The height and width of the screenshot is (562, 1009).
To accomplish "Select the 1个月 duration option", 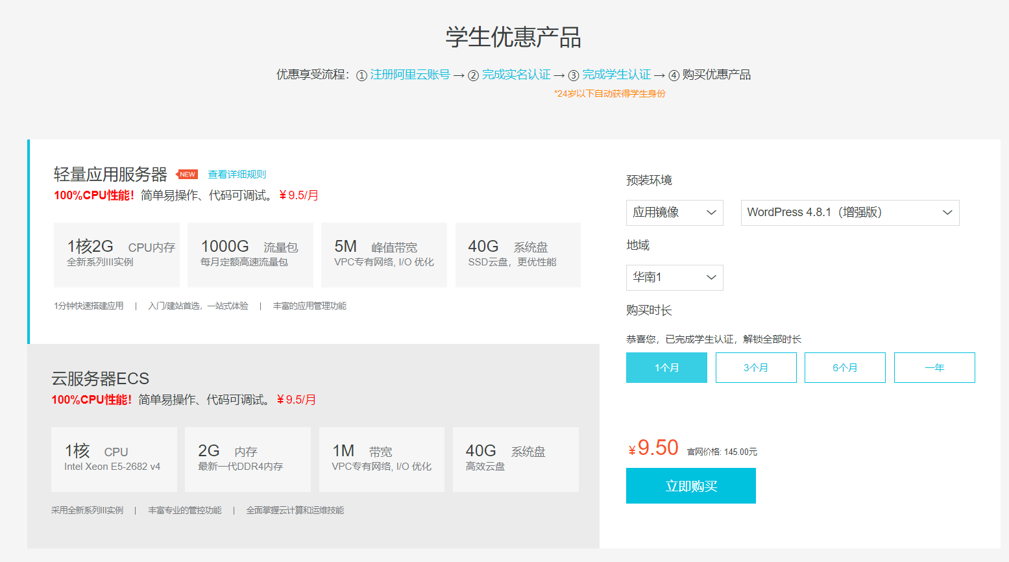I will [x=666, y=368].
